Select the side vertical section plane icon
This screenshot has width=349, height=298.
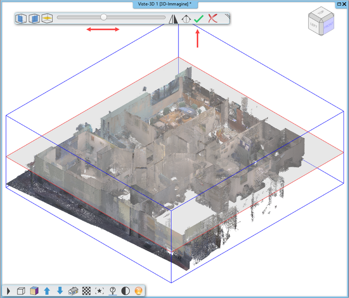34,18
